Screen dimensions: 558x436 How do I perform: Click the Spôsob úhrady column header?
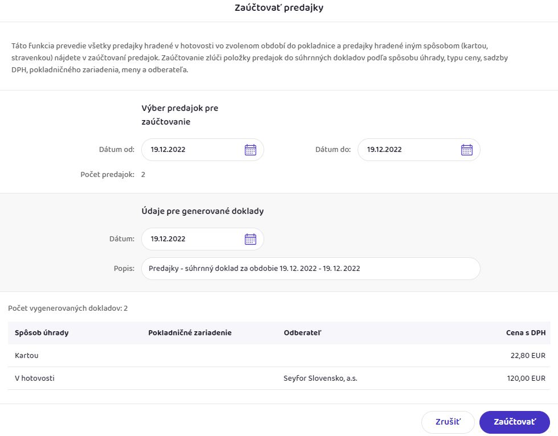click(x=42, y=333)
